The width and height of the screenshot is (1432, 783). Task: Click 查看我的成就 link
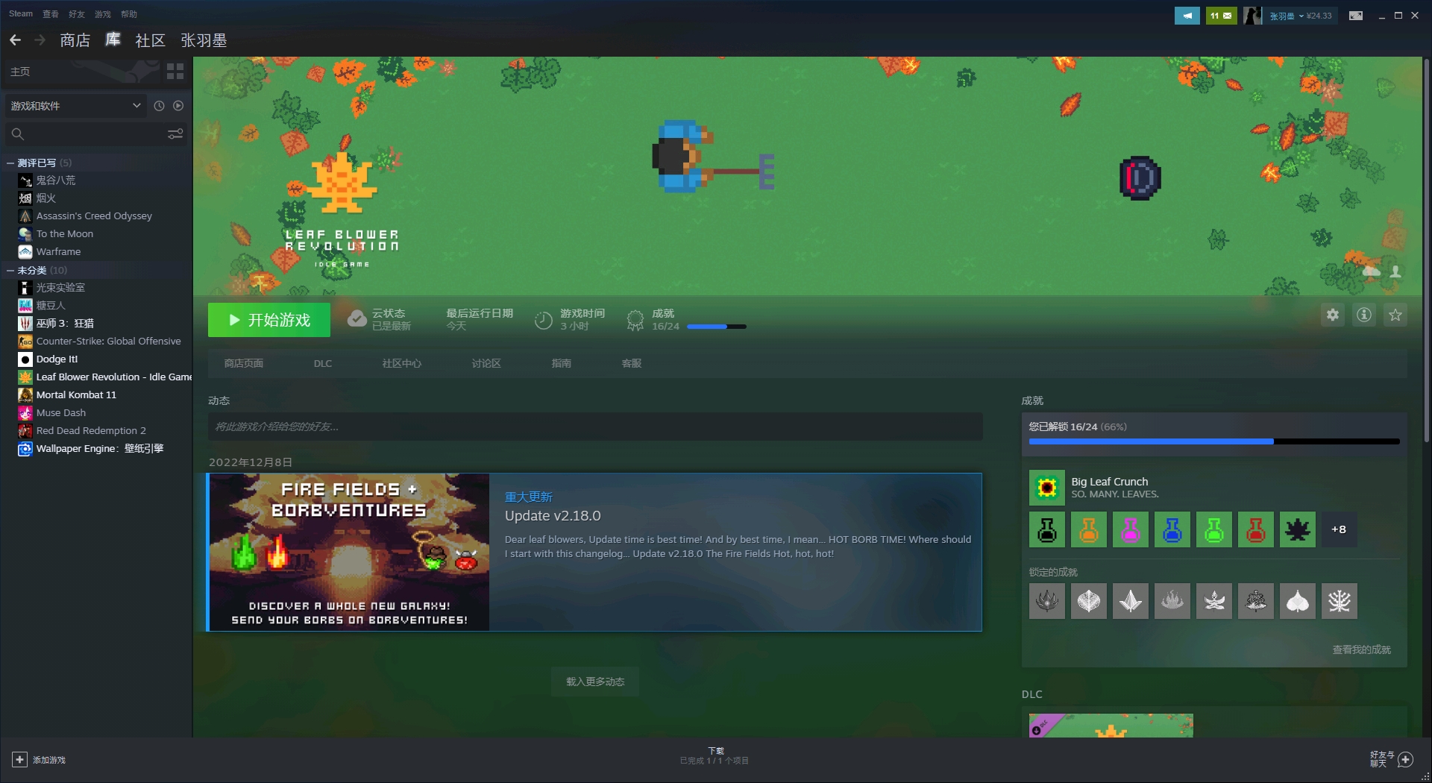click(x=1362, y=650)
